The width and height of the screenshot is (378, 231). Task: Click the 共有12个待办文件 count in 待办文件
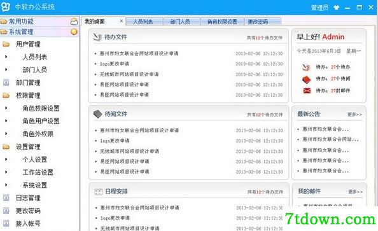pos(265,38)
